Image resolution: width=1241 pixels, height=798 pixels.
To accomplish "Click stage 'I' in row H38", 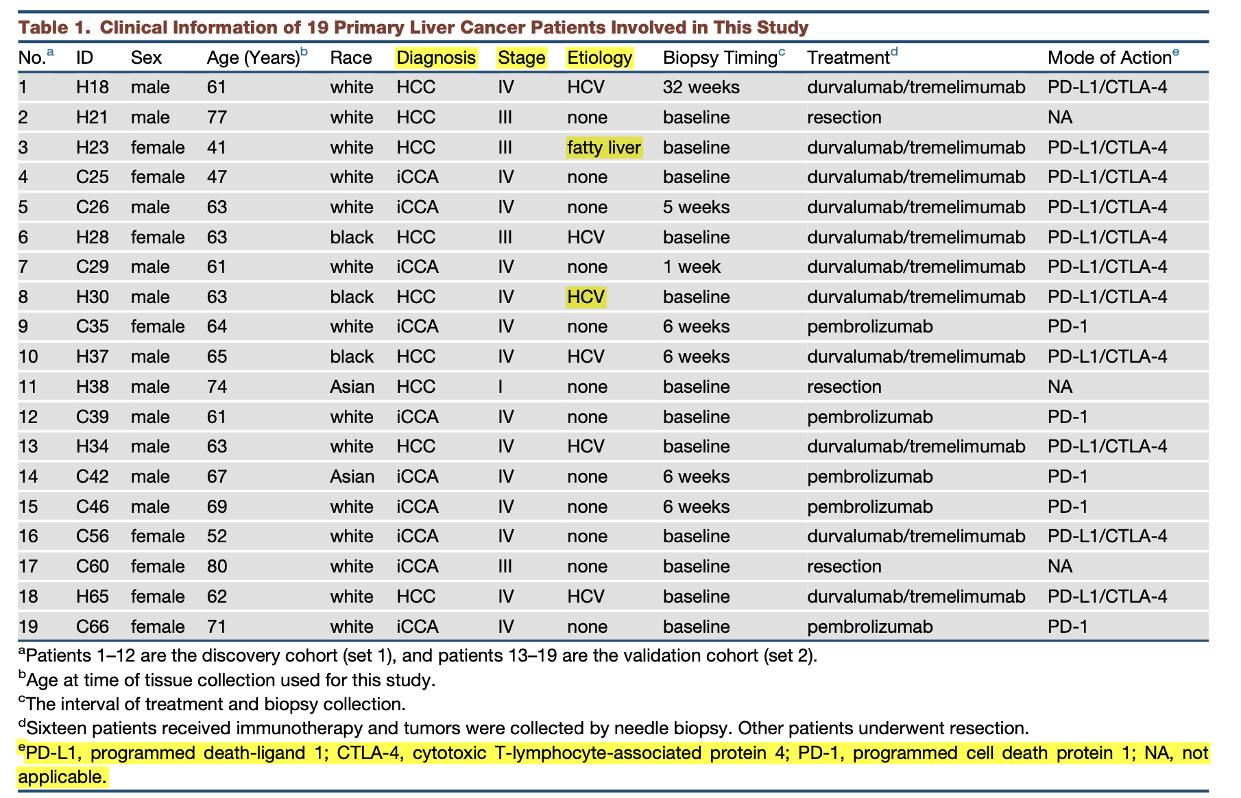I will tap(501, 387).
